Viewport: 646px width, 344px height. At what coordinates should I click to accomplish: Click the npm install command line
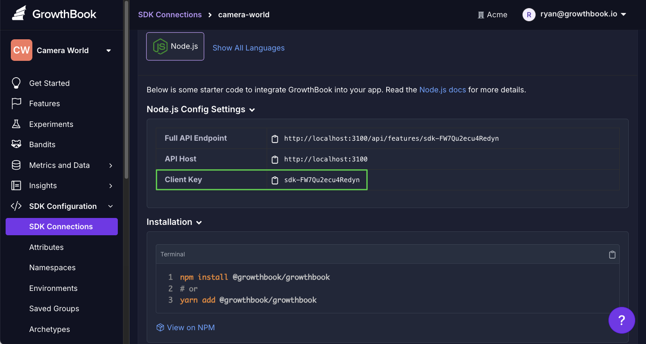tap(255, 277)
